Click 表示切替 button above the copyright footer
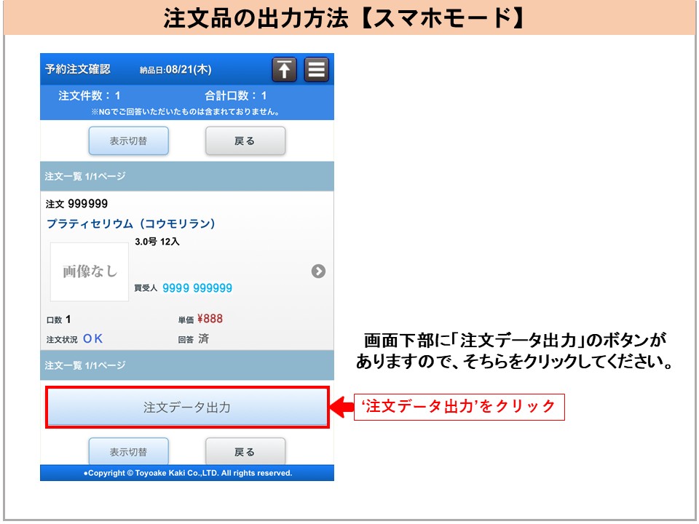Image resolution: width=699 pixels, height=524 pixels. [128, 452]
